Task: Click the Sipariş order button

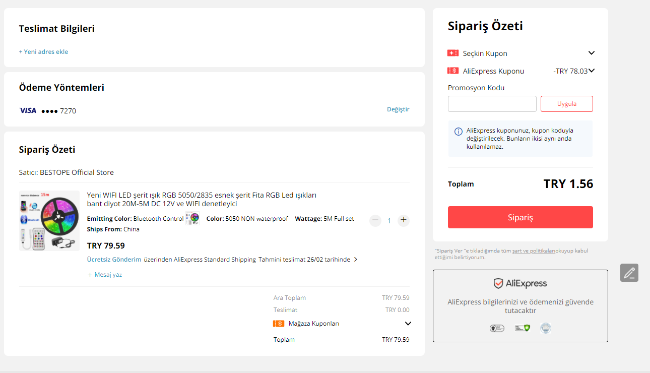Action: point(520,217)
